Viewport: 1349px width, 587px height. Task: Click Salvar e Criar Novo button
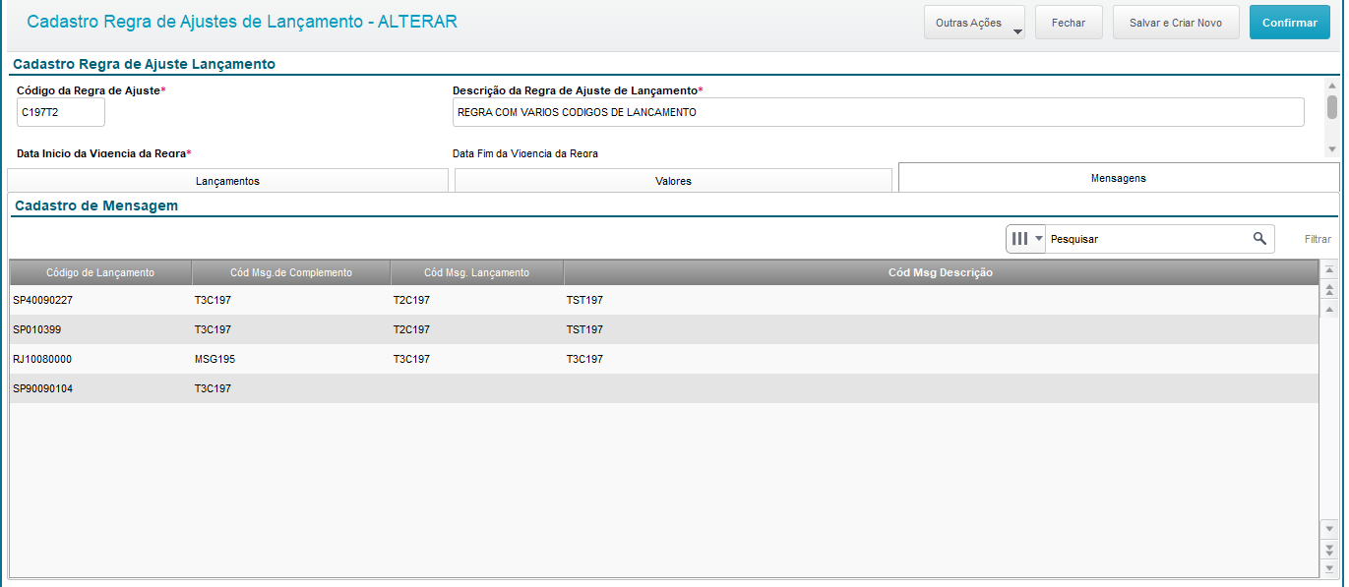pyautogui.click(x=1176, y=23)
